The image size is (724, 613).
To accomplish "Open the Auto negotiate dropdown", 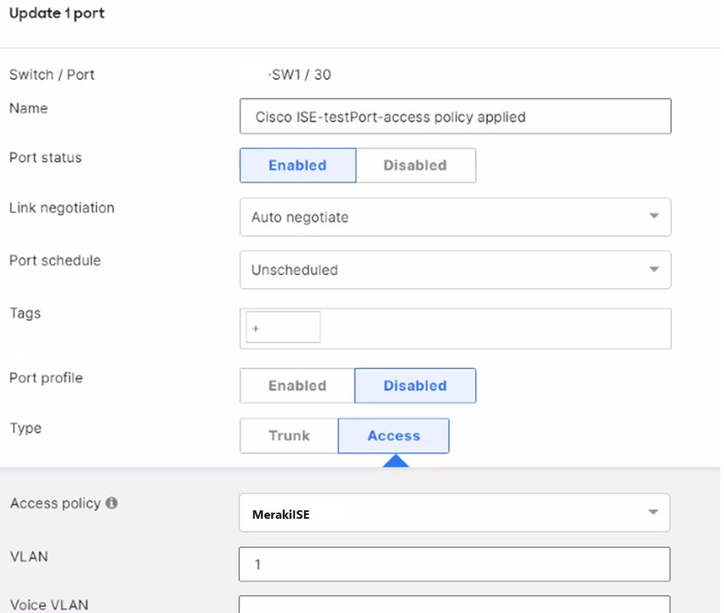I will coord(455,217).
